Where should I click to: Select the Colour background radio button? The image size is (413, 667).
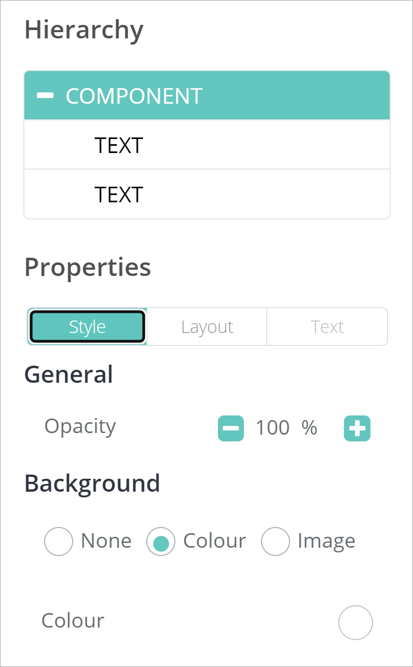[x=161, y=541]
